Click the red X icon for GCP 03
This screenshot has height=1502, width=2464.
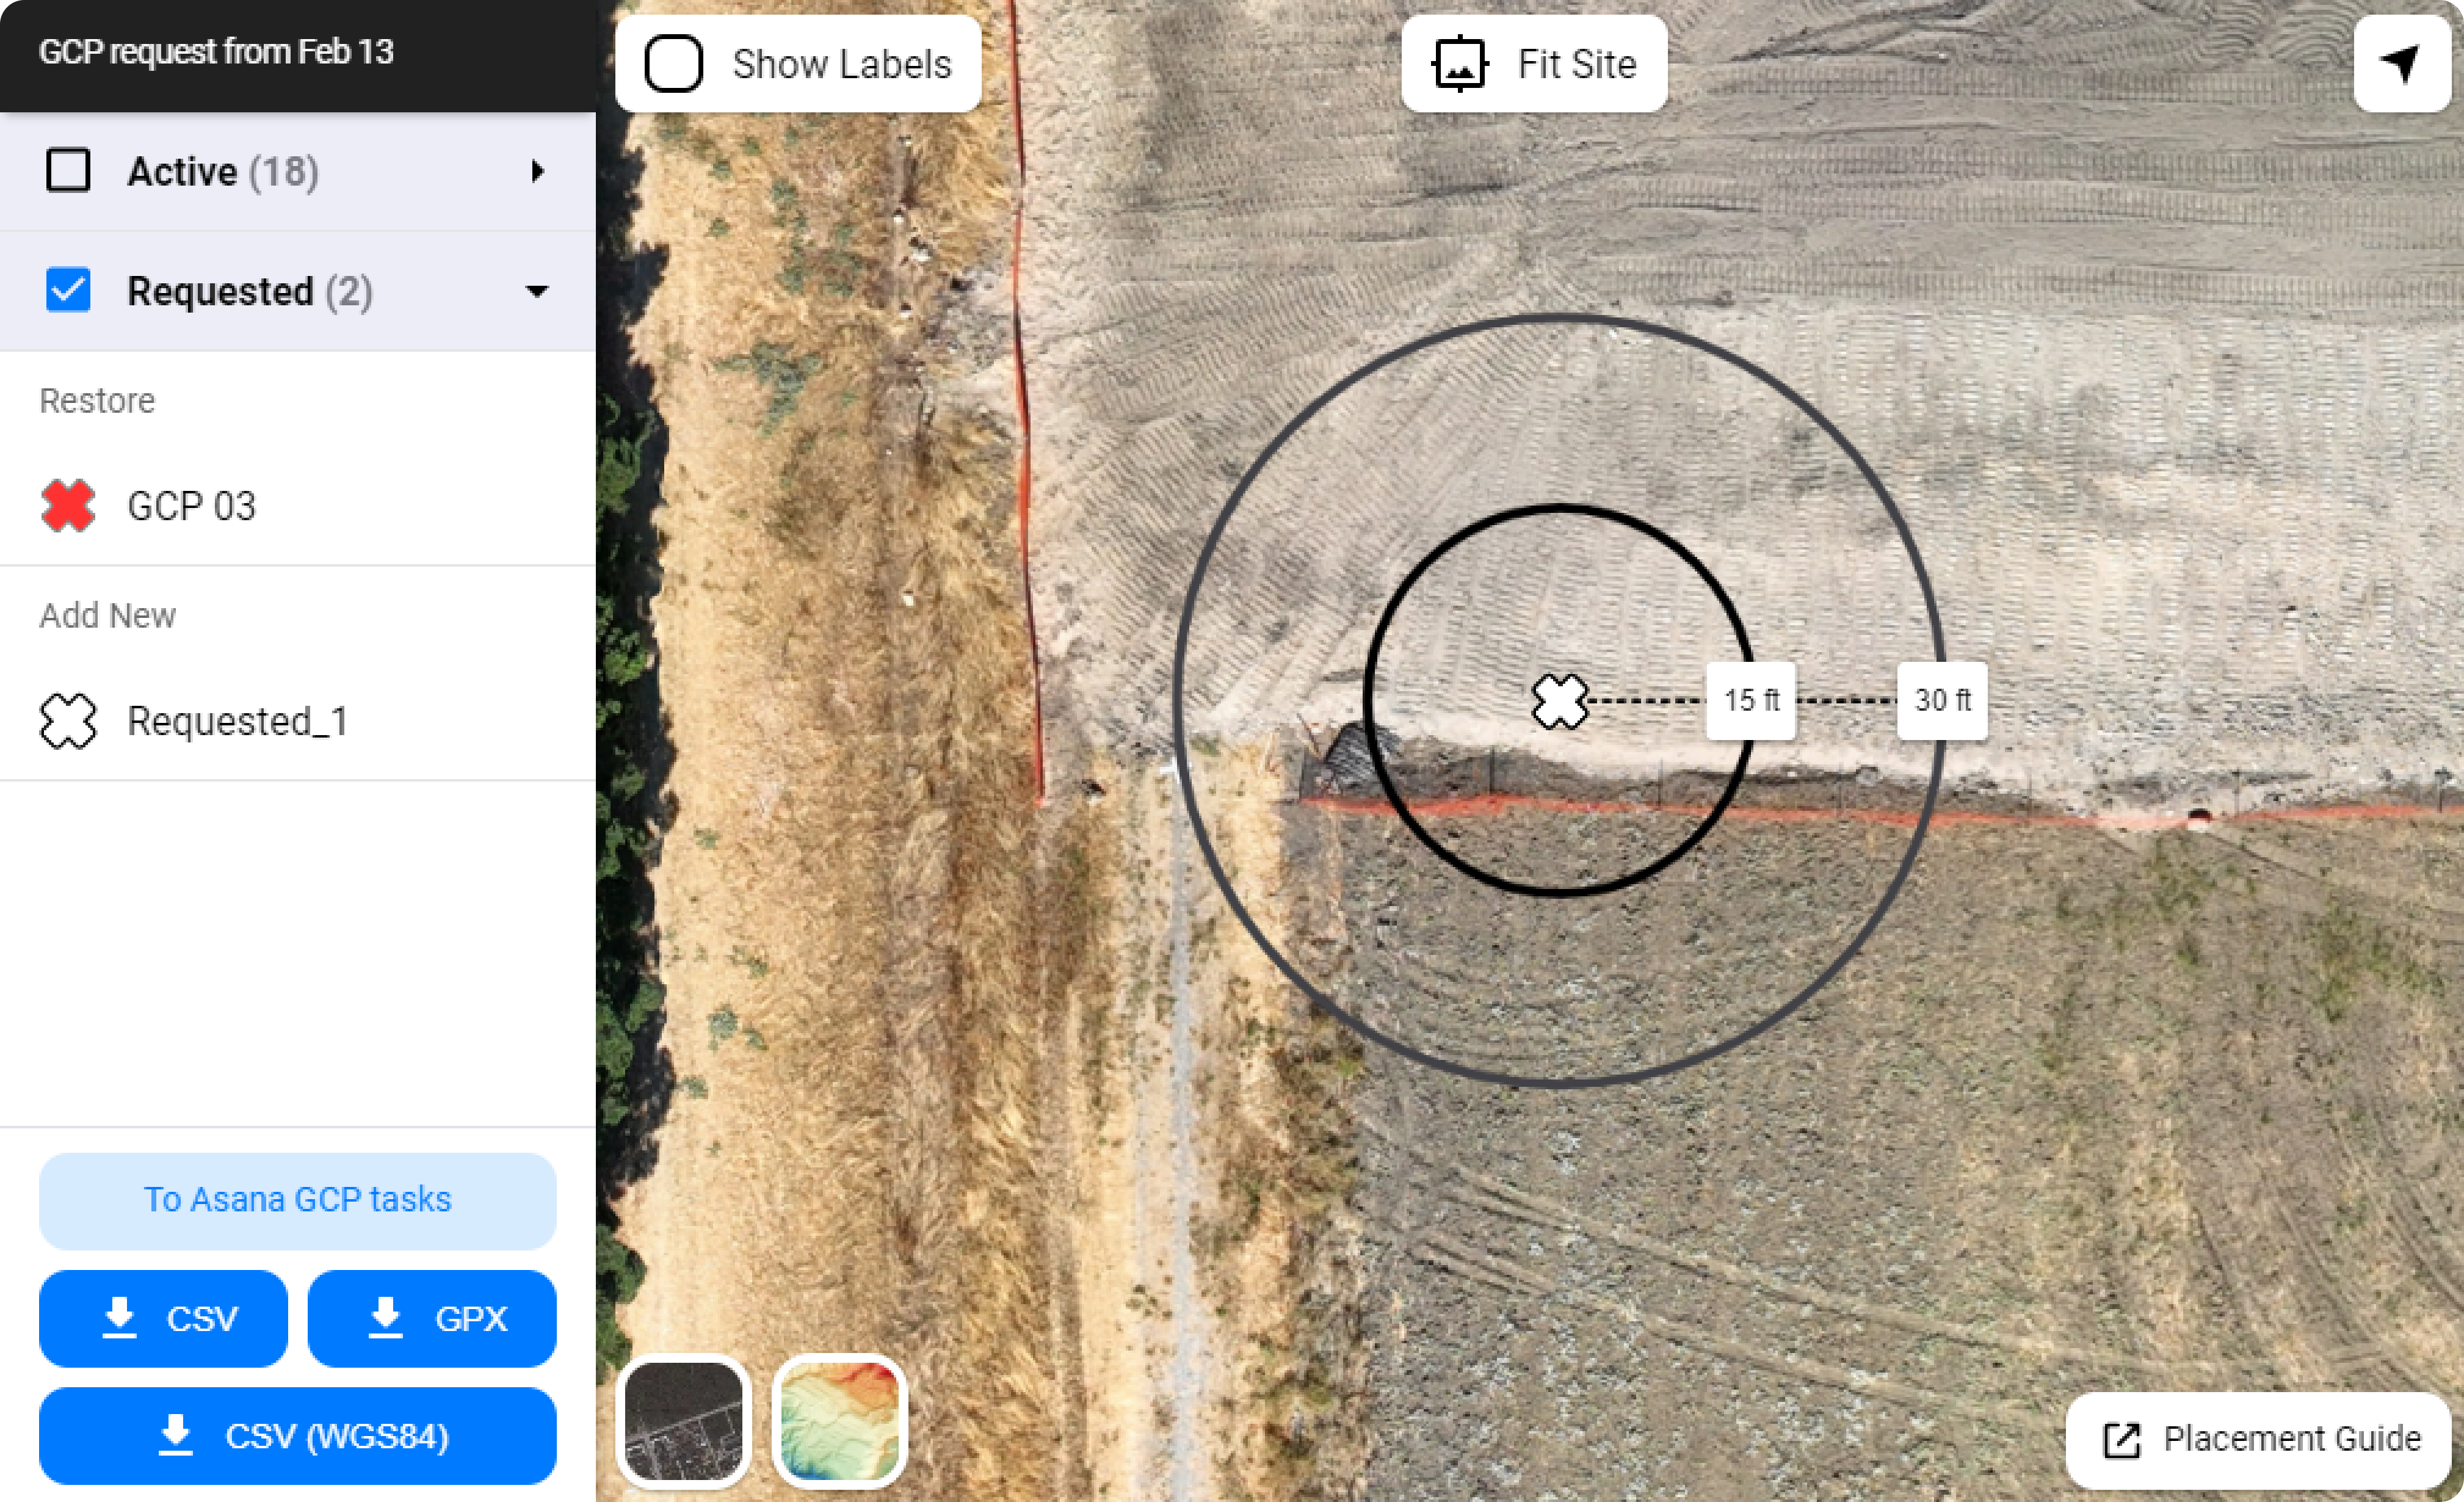point(68,505)
